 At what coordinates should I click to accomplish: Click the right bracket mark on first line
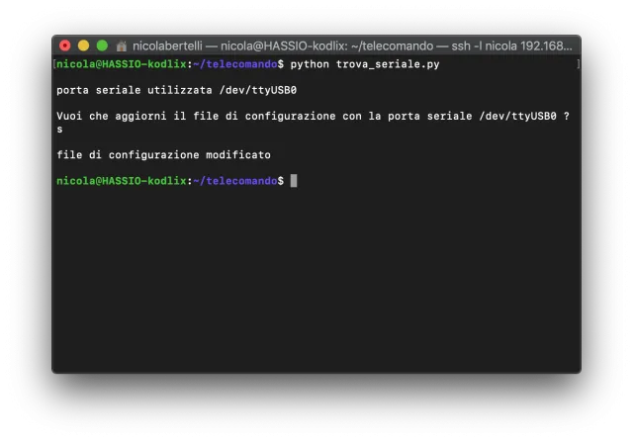coord(578,64)
